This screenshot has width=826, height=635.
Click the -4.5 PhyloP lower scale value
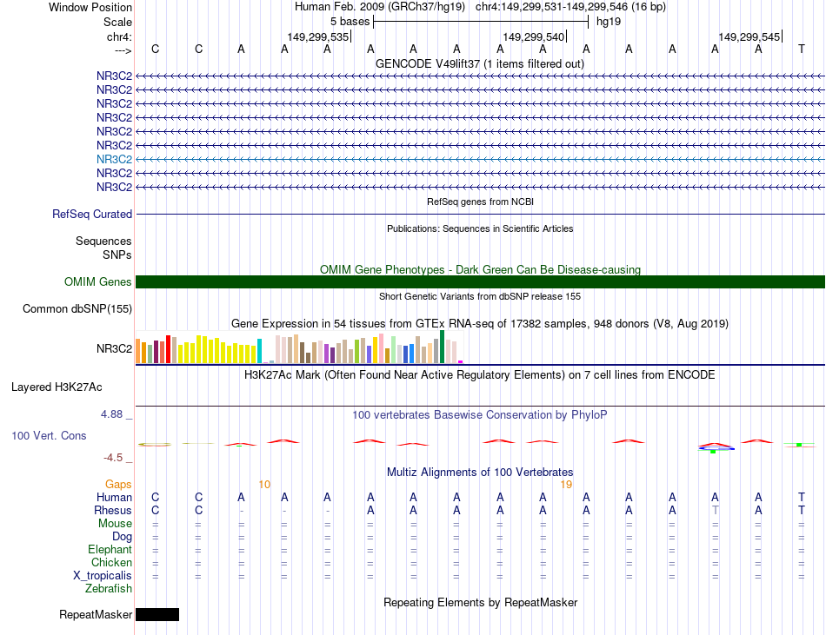click(113, 458)
